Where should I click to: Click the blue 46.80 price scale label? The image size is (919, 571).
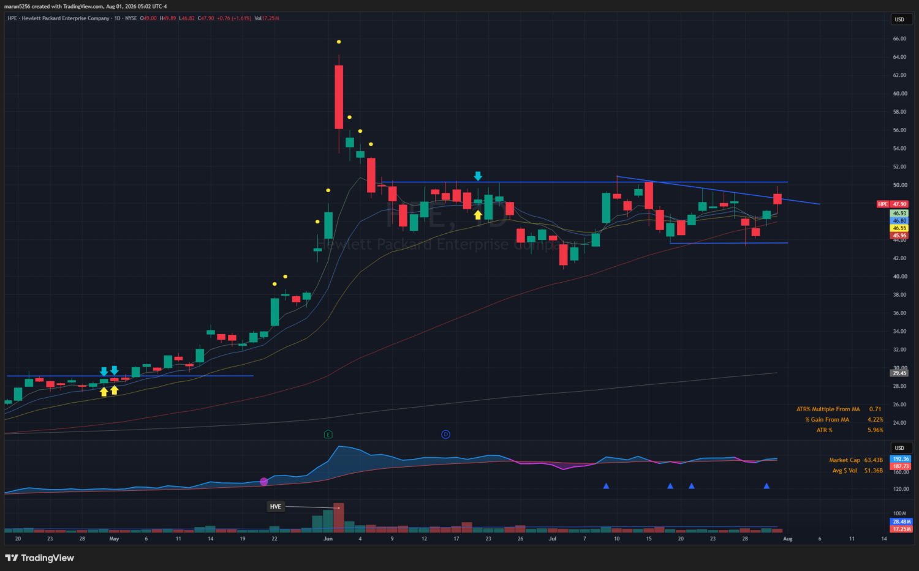(899, 221)
